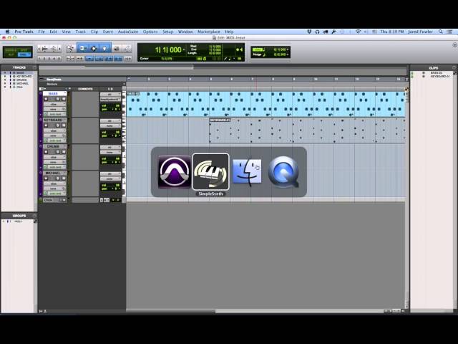
Task: Select the Grabber hand tool
Action: tap(105, 49)
